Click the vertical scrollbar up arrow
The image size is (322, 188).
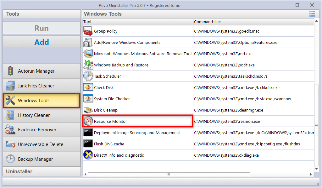[316, 21]
